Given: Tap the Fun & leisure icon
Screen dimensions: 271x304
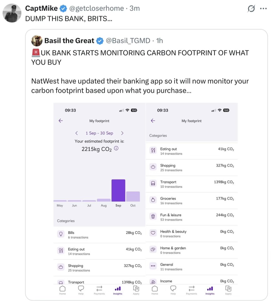Looking at the screenshot, I should [x=153, y=216].
